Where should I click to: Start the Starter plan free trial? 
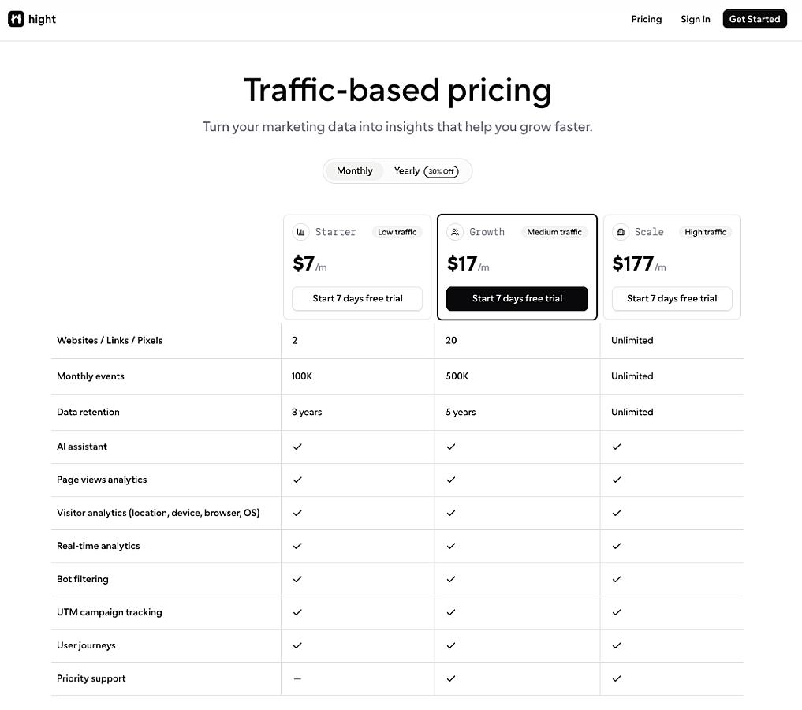tap(357, 299)
